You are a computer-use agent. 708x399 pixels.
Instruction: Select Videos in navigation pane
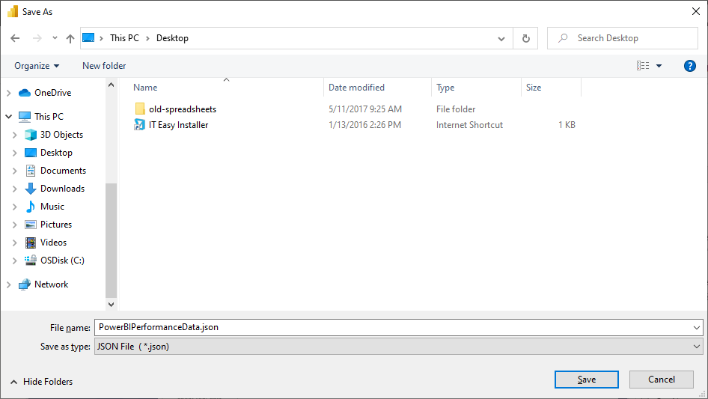[x=53, y=243]
